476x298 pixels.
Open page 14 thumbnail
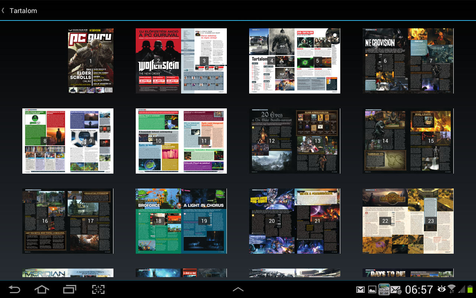[x=385, y=141]
